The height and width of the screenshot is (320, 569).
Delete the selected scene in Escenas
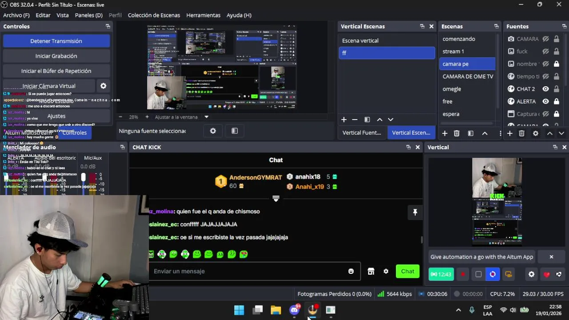tap(457, 133)
